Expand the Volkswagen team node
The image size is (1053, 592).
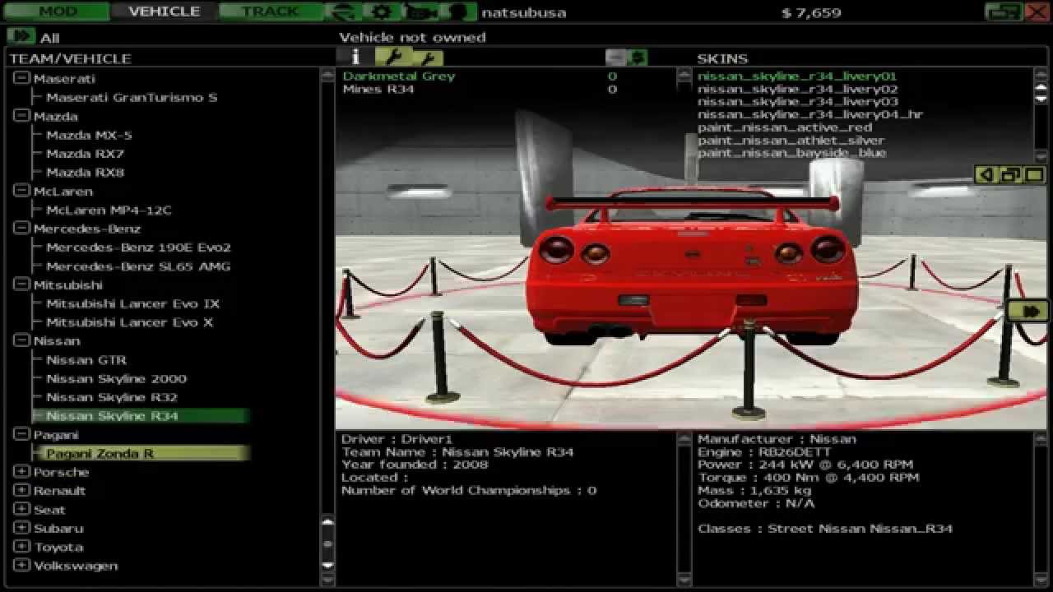coord(21,566)
